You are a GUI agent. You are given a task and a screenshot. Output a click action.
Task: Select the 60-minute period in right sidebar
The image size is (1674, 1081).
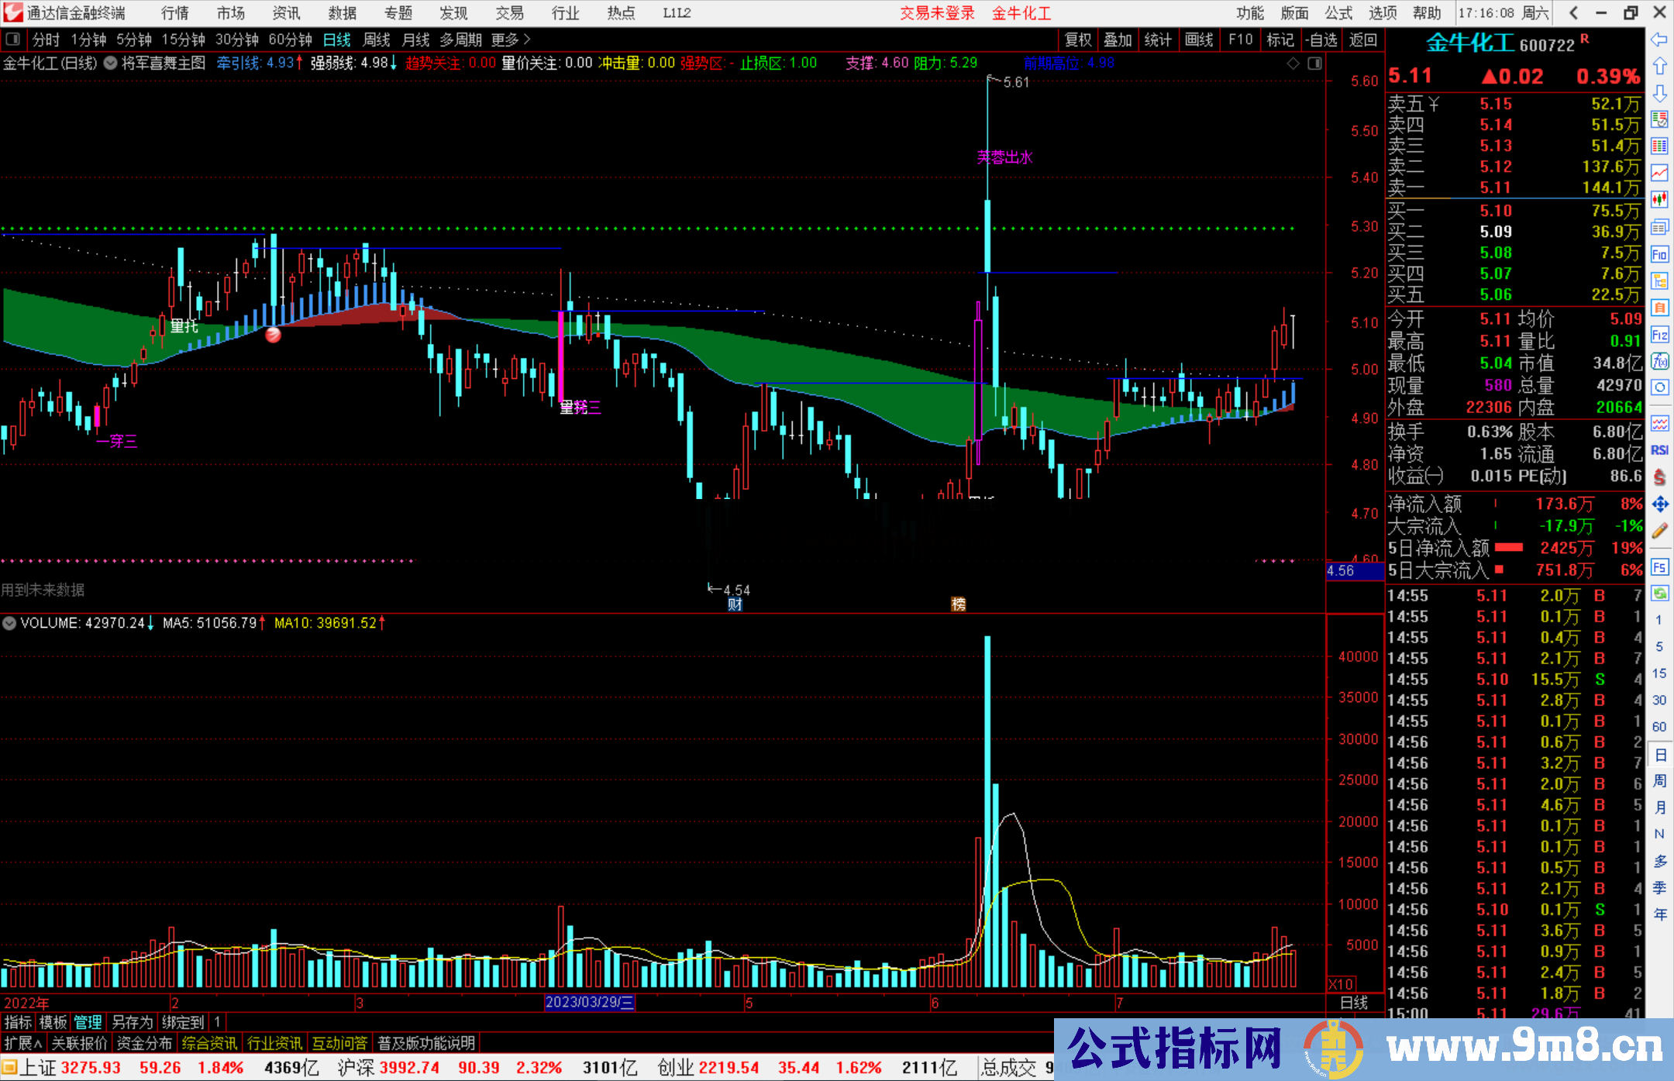1659,727
